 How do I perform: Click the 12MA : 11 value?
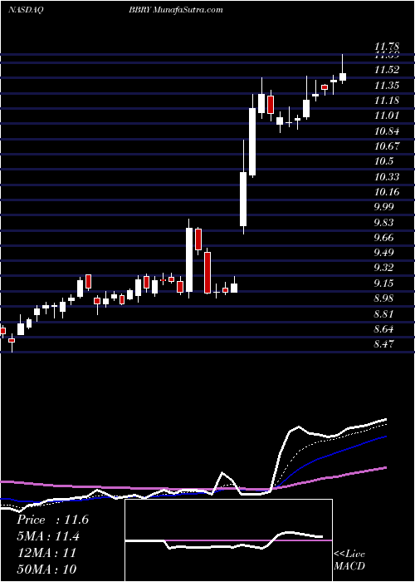pos(46,553)
